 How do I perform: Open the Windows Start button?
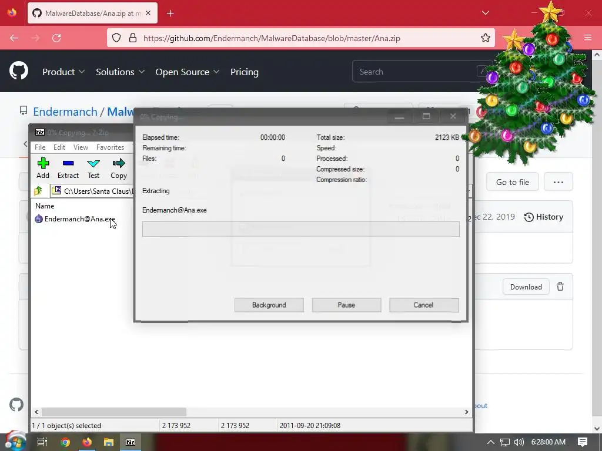pos(15,442)
